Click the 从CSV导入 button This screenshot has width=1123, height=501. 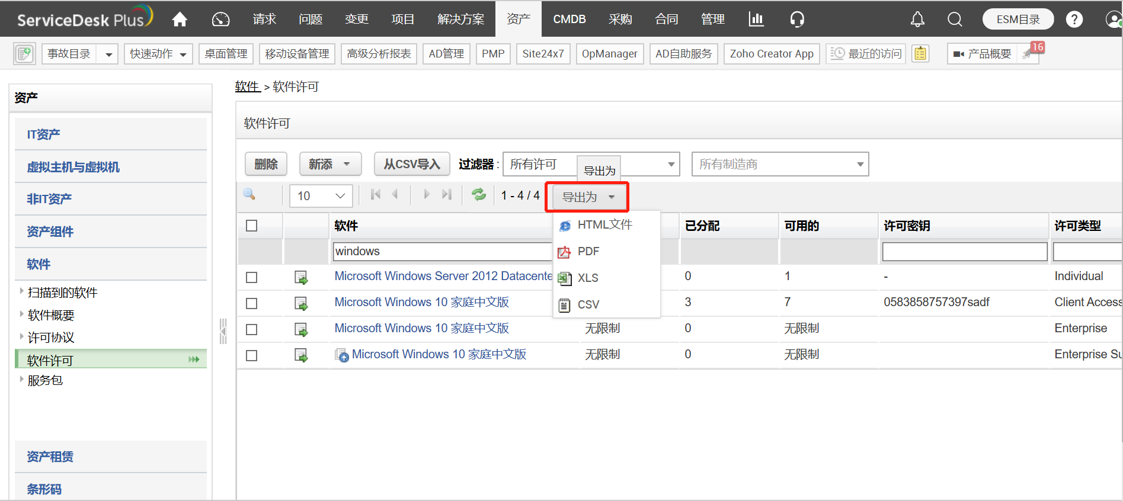click(412, 165)
